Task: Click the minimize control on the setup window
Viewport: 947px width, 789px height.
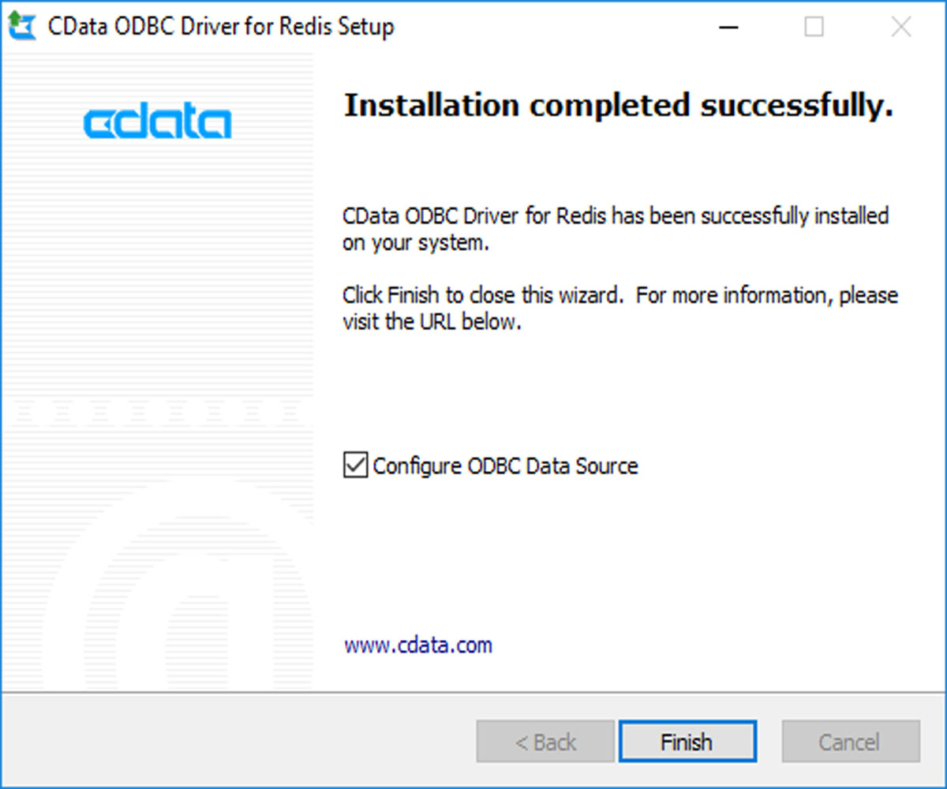Action: coord(728,26)
